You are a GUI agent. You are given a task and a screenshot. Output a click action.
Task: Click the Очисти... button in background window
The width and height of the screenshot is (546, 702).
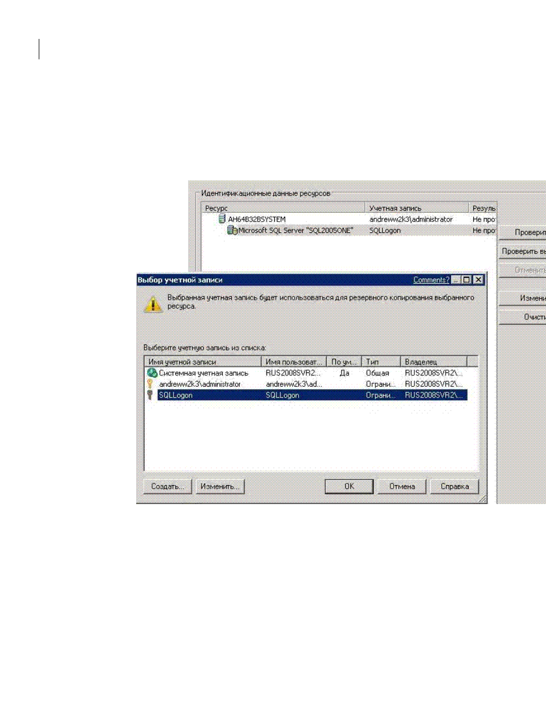(523, 317)
